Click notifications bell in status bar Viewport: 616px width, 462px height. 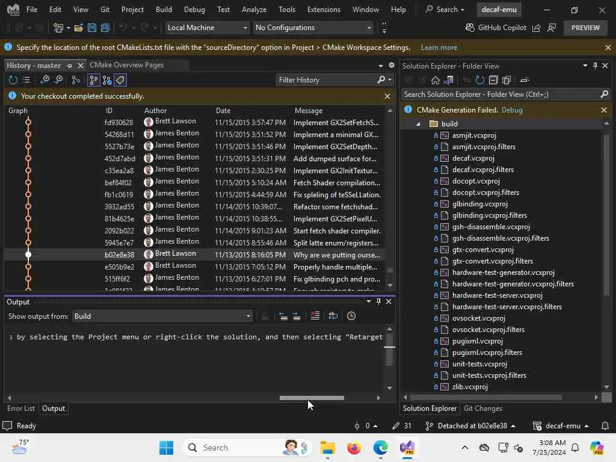pos(605,425)
